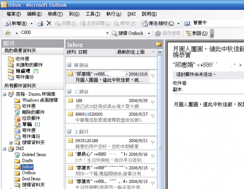The width and height of the screenshot is (244, 189).
Task: Open the 編輯(E) menu
Action: tap(34, 14)
